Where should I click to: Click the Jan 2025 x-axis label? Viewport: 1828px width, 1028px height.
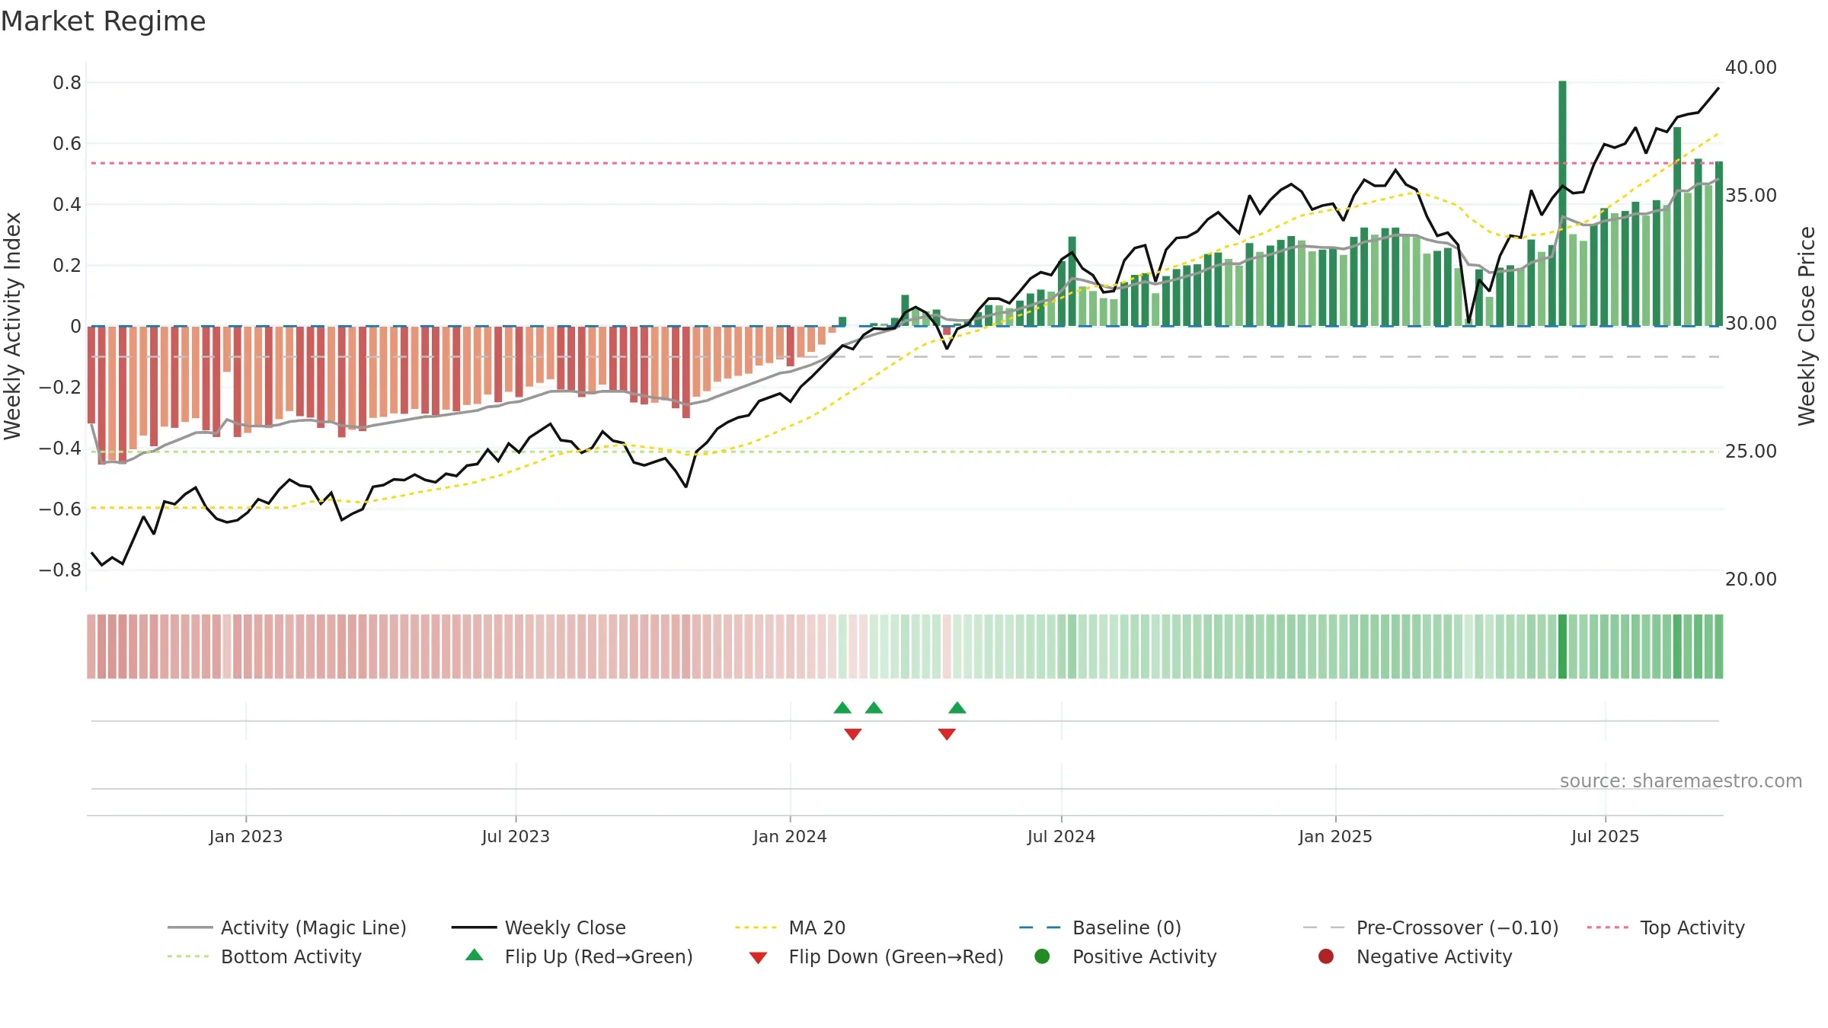1335,837
